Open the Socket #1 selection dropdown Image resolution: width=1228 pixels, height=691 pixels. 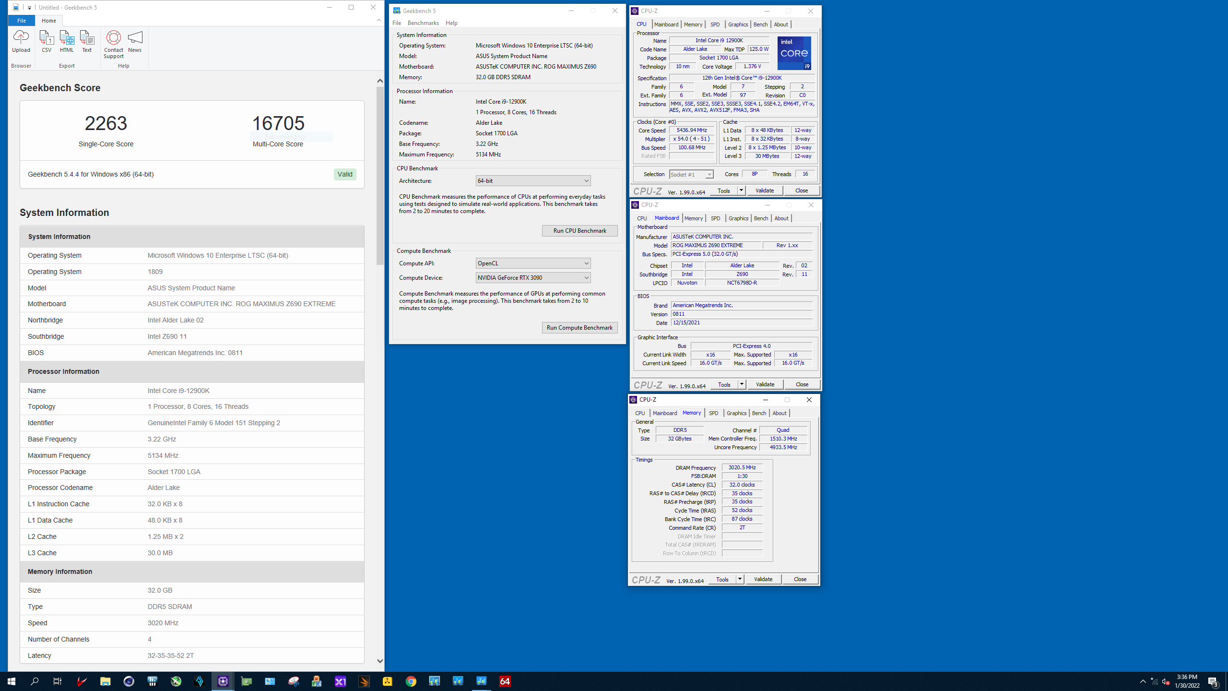point(691,174)
